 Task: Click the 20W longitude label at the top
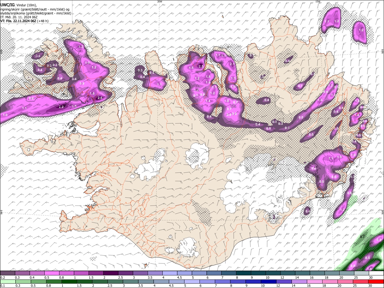point(160,1)
